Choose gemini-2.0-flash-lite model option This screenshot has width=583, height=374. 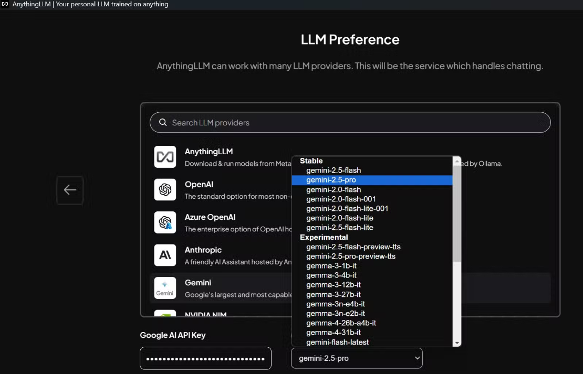372,218
